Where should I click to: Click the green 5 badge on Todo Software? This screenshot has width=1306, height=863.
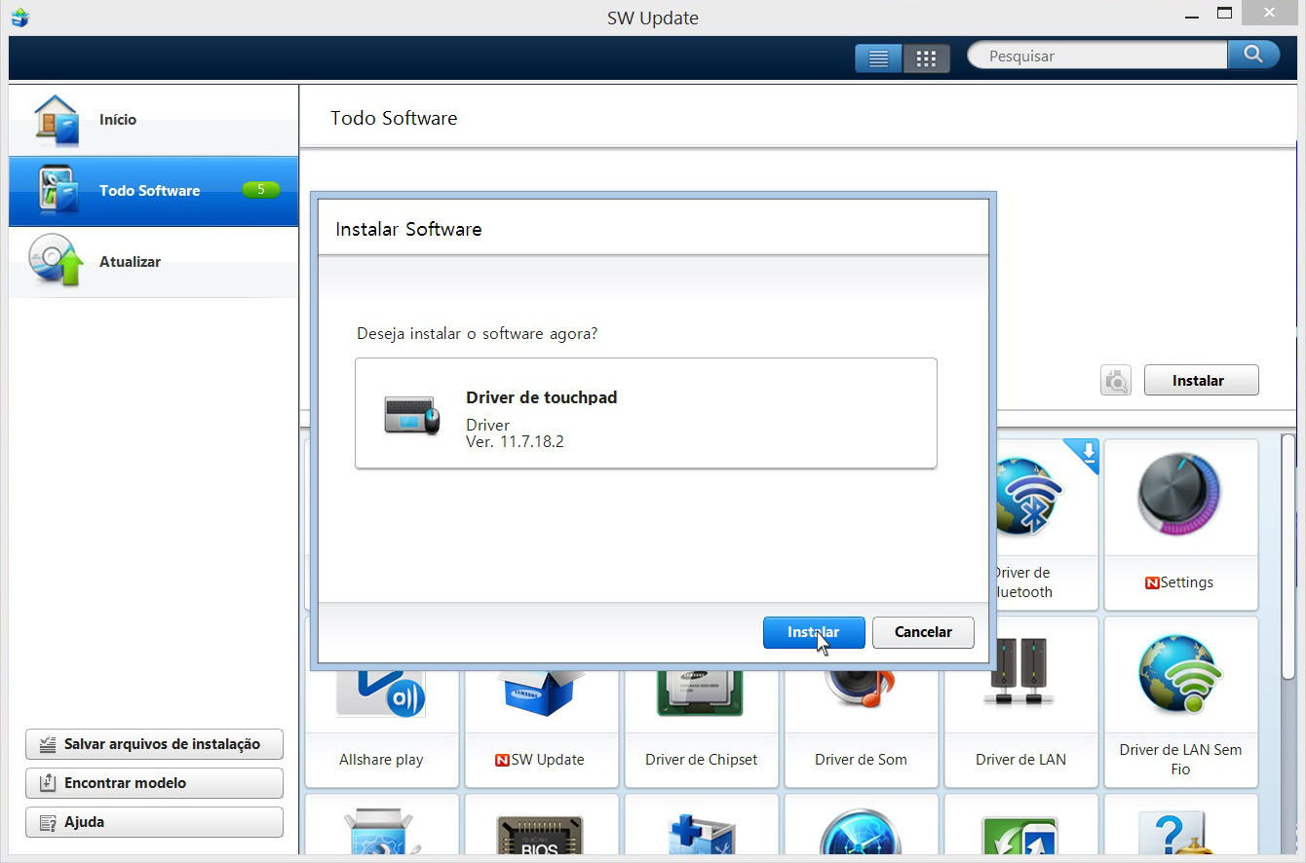(261, 190)
